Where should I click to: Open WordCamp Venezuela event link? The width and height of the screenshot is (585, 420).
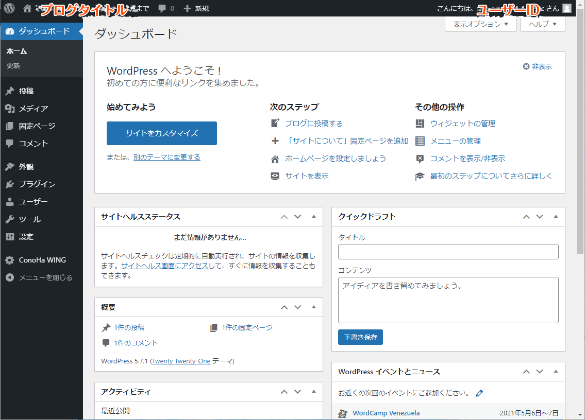pos(386,413)
